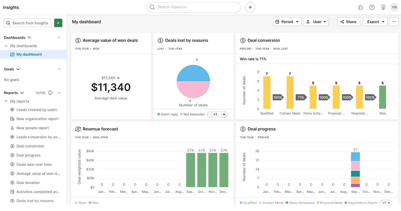401x211 pixels.
Task: Open the help question mark icon
Action: 372,7
